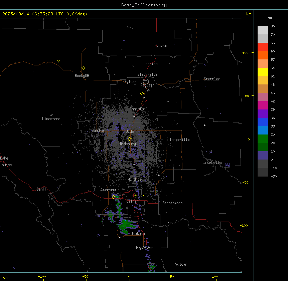This screenshot has height=281, width=288.
Task: Click the yellow V marker northwest of RockyMH
Action: coord(58,61)
